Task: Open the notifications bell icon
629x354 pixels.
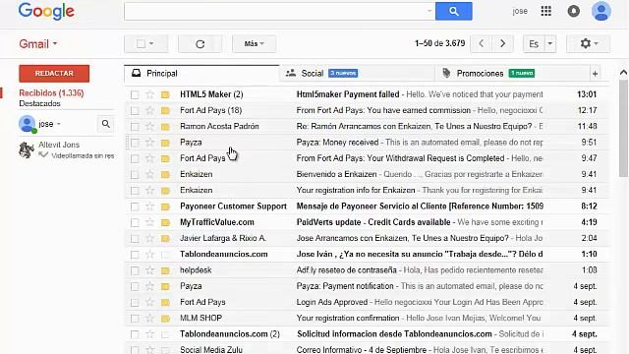Action: (574, 11)
